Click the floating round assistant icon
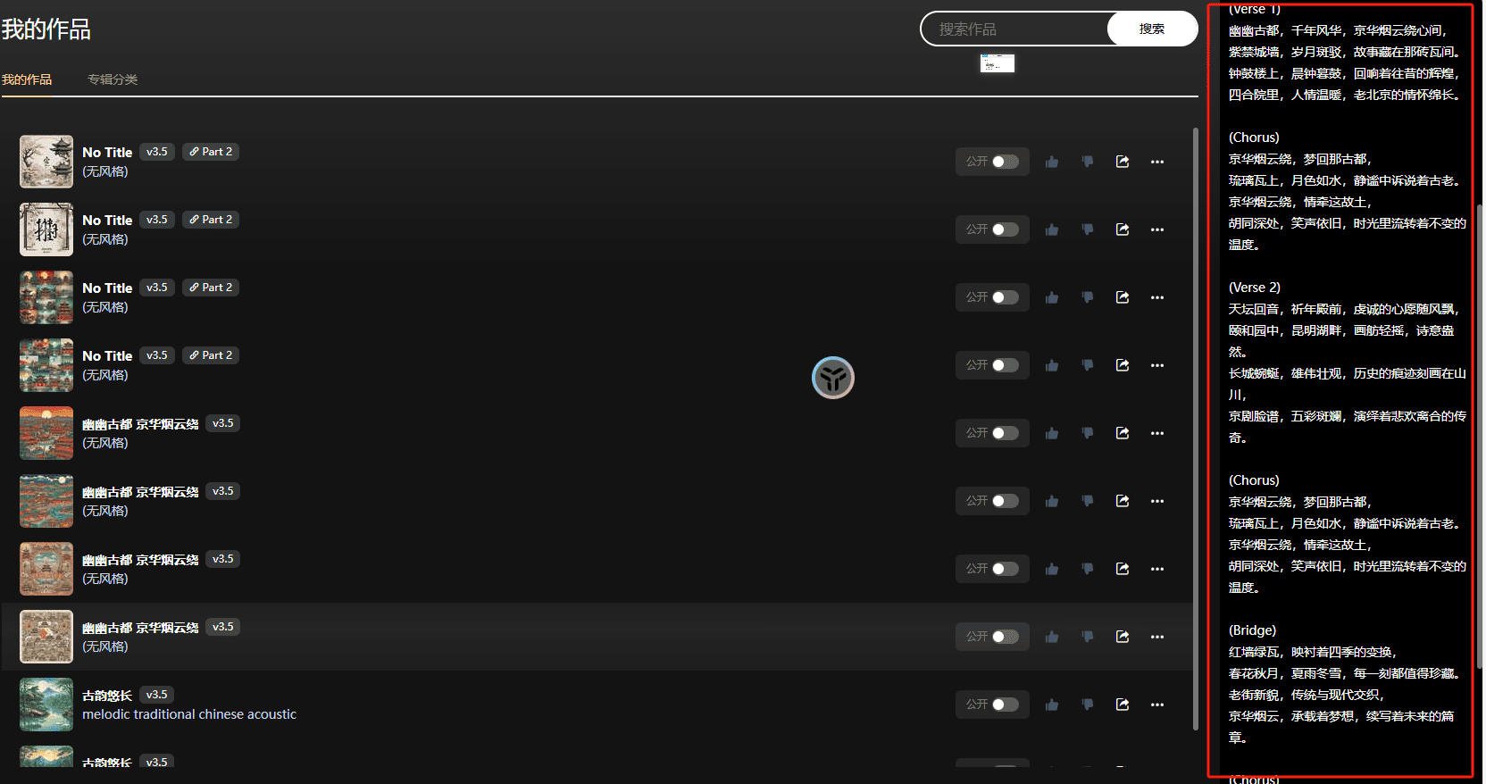This screenshot has width=1486, height=784. click(x=833, y=378)
